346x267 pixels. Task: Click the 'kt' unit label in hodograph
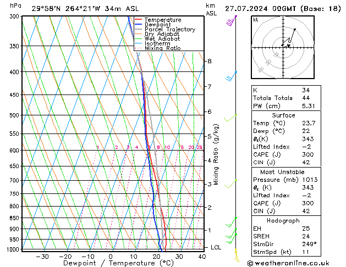(256, 19)
